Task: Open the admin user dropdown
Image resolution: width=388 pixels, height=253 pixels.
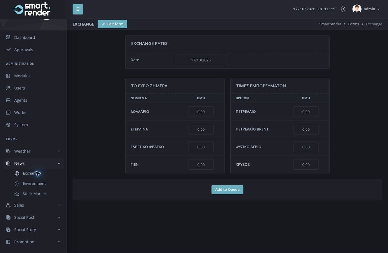Action: (x=366, y=9)
